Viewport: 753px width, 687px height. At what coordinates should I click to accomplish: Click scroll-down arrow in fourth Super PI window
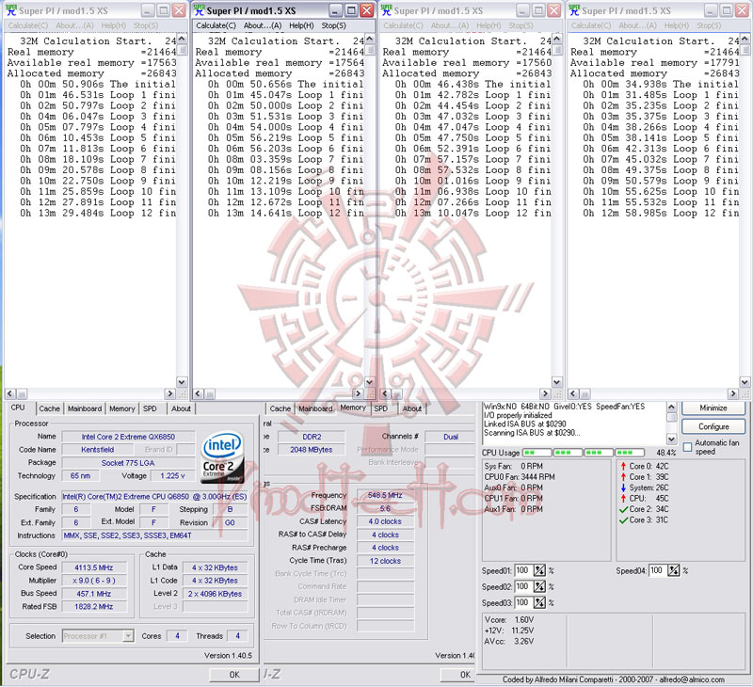[x=745, y=382]
